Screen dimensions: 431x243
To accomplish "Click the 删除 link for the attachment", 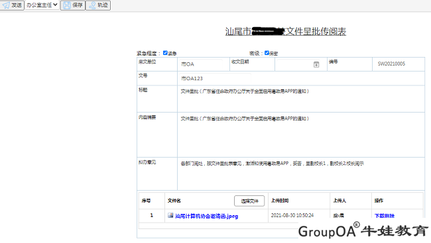I will click(389, 216).
